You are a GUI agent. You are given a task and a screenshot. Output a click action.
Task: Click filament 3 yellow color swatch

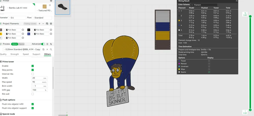point(1,34)
